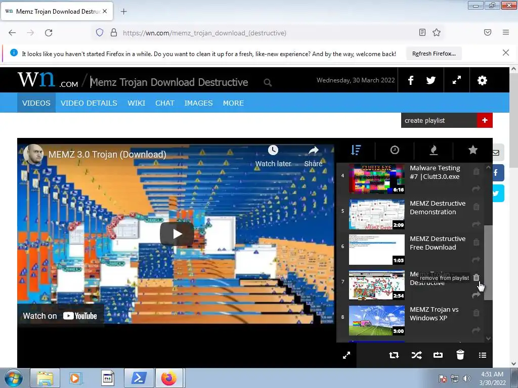Image resolution: width=518 pixels, height=388 pixels.
Task: Remove Malware Testing #7 from playlist
Action: pos(476,172)
